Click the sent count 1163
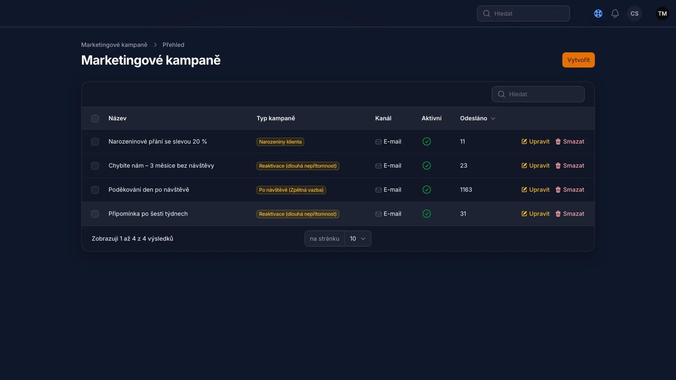 point(466,190)
